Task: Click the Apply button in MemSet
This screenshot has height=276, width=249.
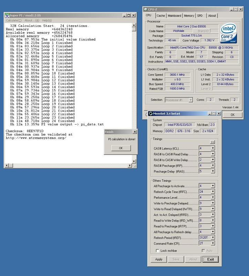Action: coord(159,259)
